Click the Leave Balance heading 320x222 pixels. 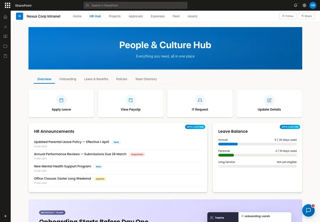233,131
